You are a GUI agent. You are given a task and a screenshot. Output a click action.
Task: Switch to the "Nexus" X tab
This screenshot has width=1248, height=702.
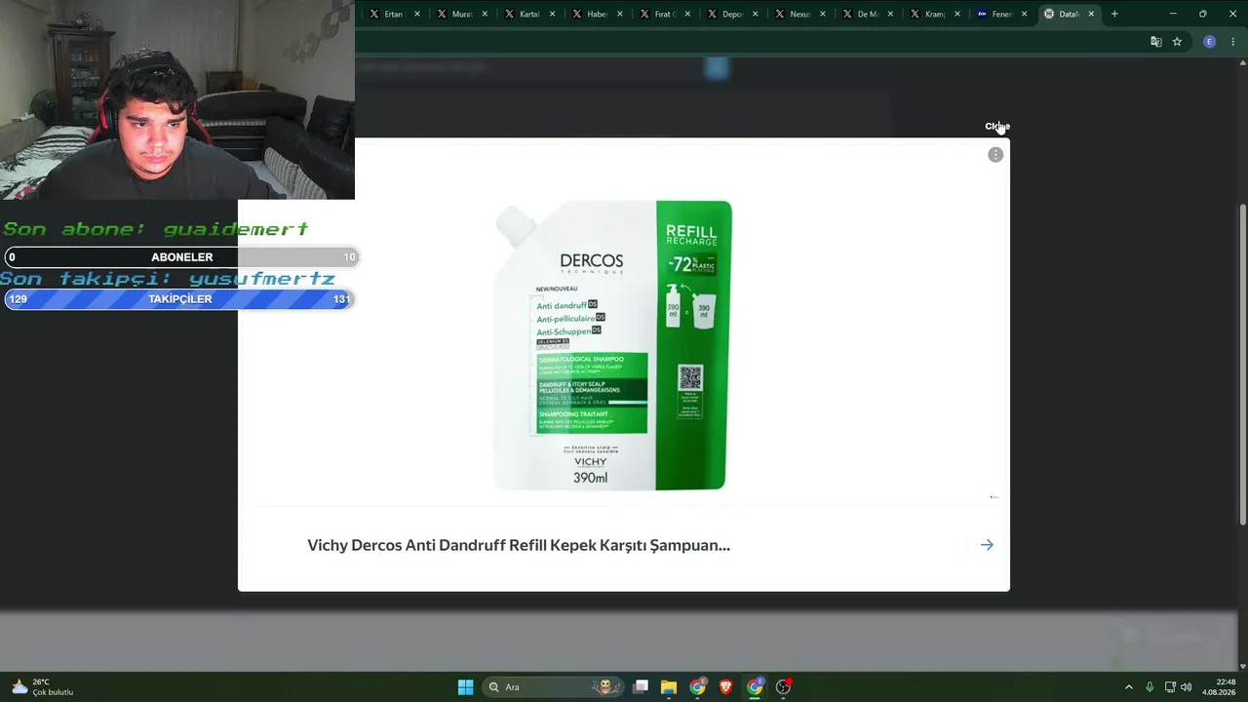point(792,14)
